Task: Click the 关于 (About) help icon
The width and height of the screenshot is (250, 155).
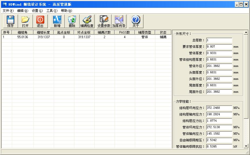Action: [x=136, y=21]
